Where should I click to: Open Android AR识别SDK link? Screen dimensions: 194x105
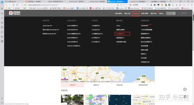(x=74, y=46)
